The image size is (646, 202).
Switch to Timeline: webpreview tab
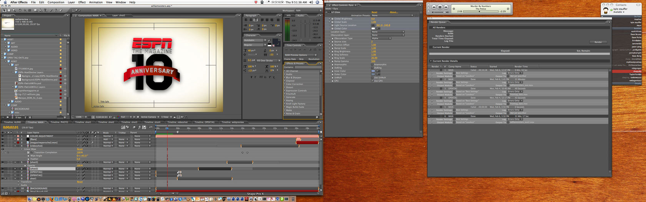pyautogui.click(x=233, y=122)
